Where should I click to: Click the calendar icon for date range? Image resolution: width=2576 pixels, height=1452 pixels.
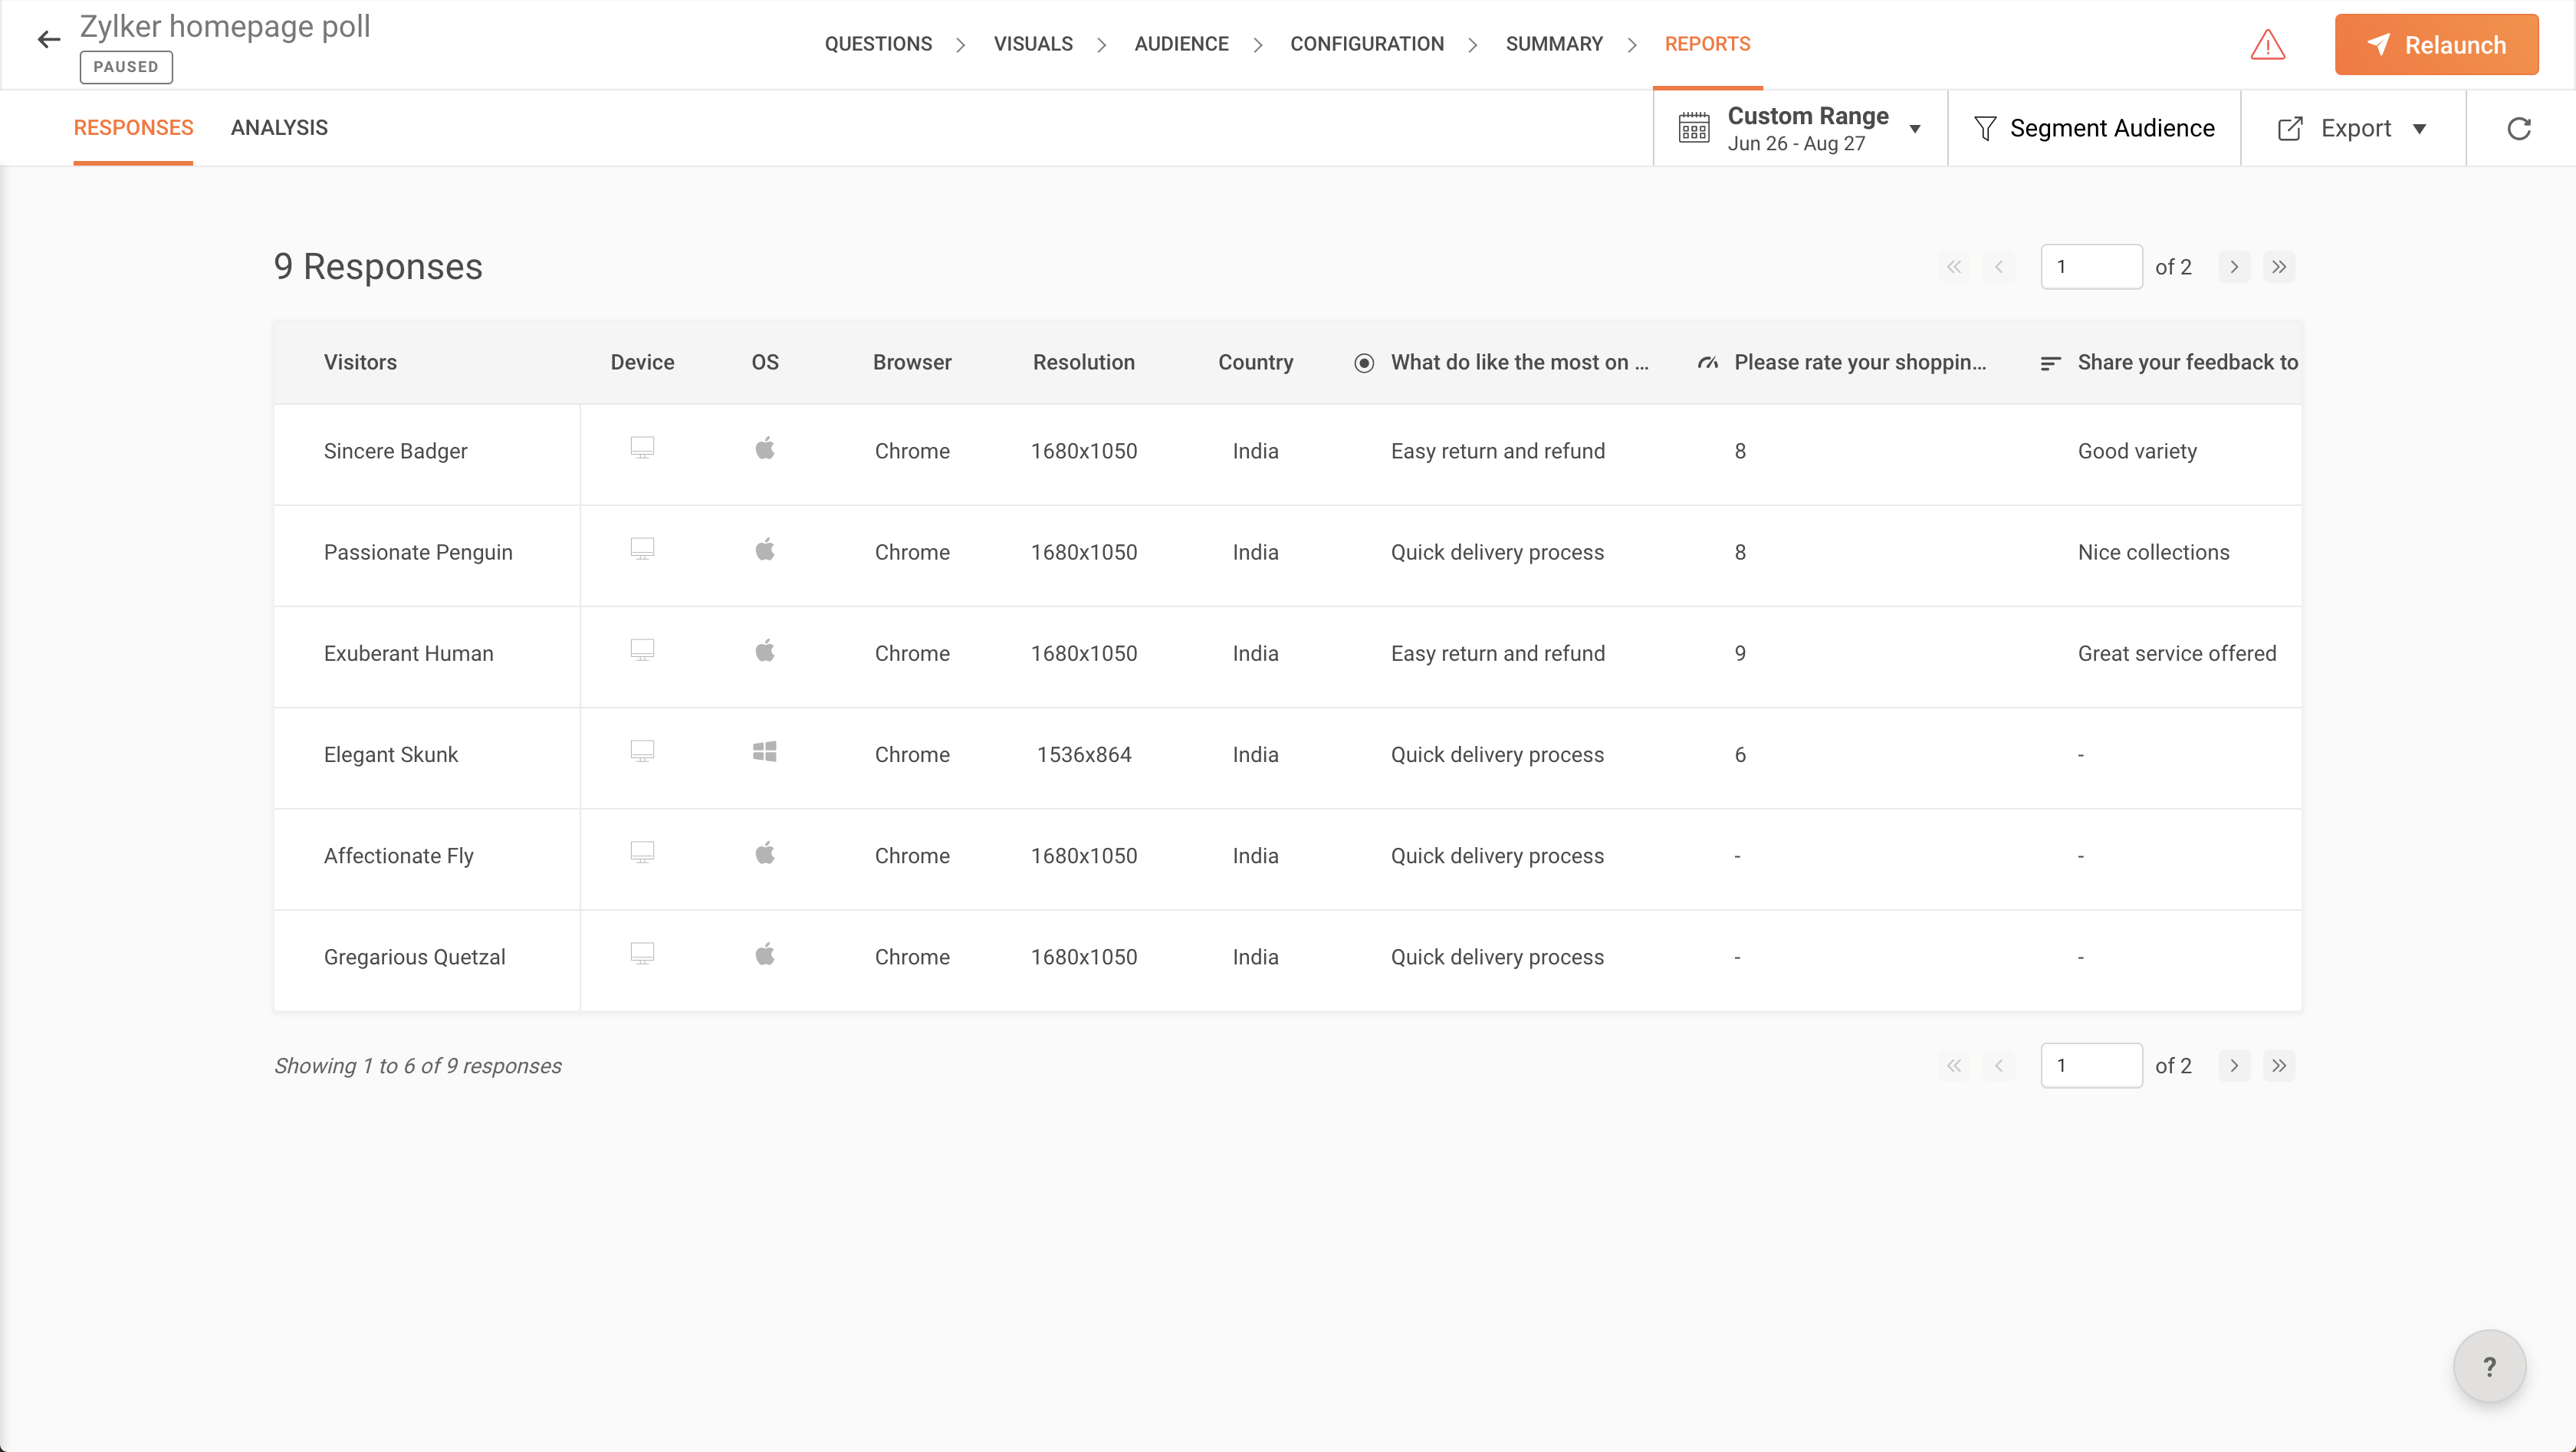(x=1694, y=128)
